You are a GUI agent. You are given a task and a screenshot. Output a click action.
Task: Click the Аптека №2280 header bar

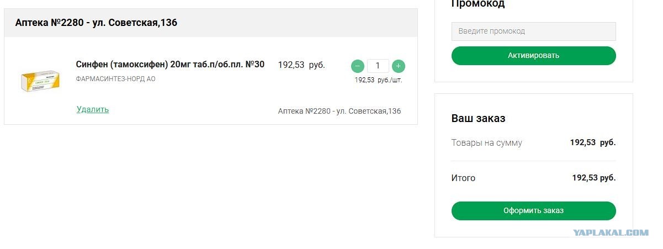click(x=211, y=23)
